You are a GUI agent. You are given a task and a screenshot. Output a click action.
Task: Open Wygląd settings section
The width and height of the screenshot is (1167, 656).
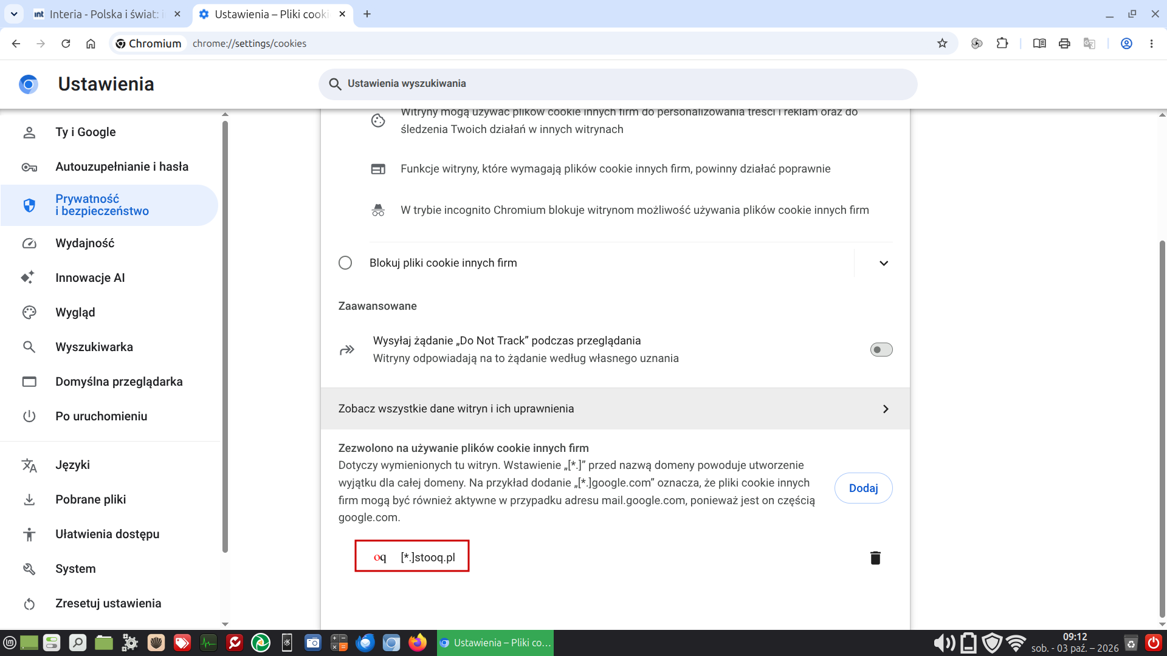pyautogui.click(x=109, y=313)
